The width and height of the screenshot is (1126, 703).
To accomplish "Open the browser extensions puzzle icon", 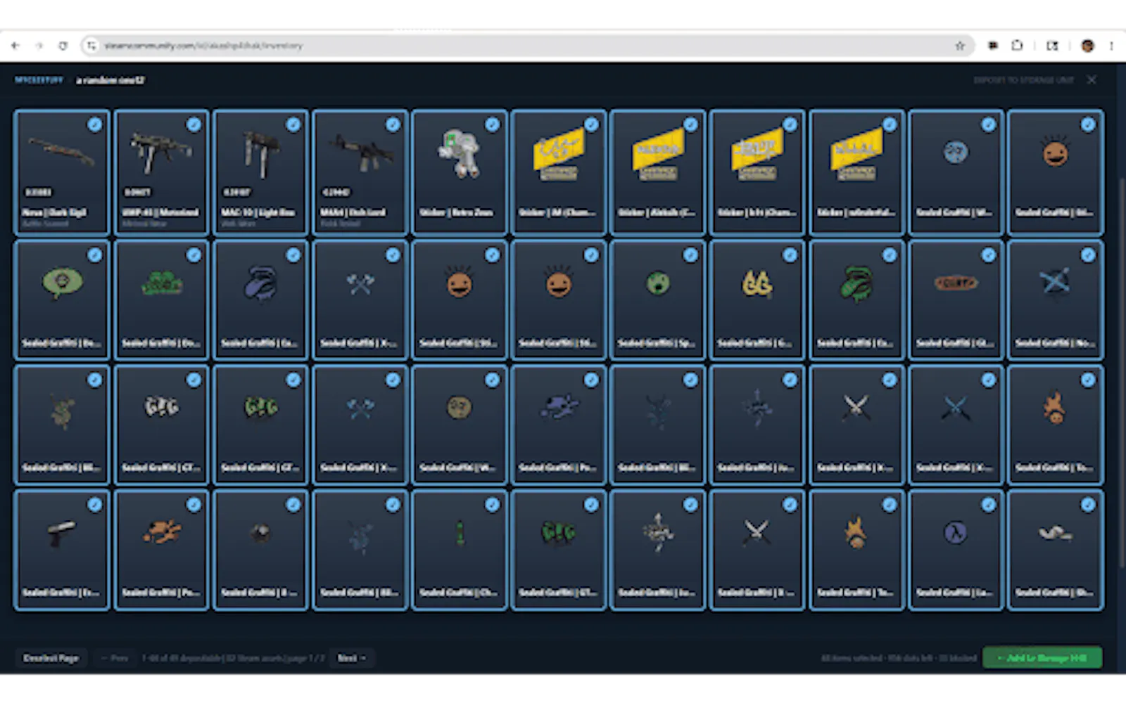I will pos(1017,46).
